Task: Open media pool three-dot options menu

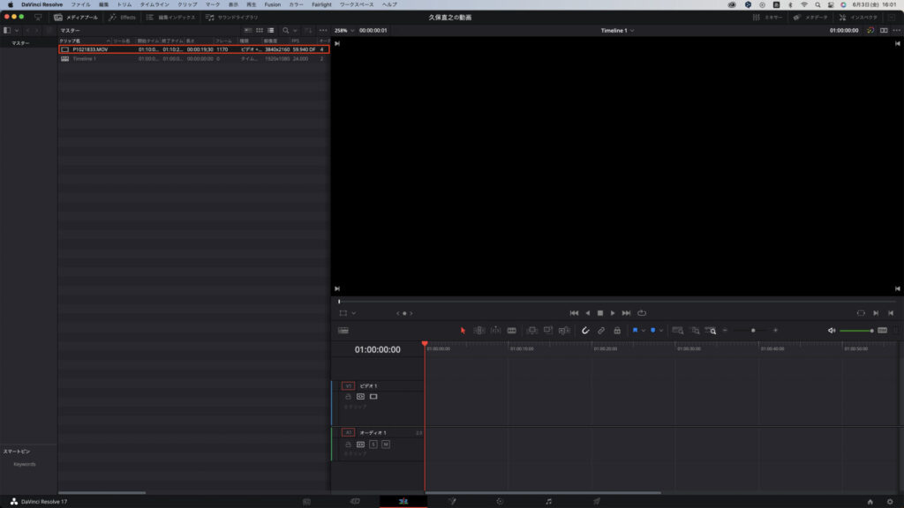Action: pos(323,31)
